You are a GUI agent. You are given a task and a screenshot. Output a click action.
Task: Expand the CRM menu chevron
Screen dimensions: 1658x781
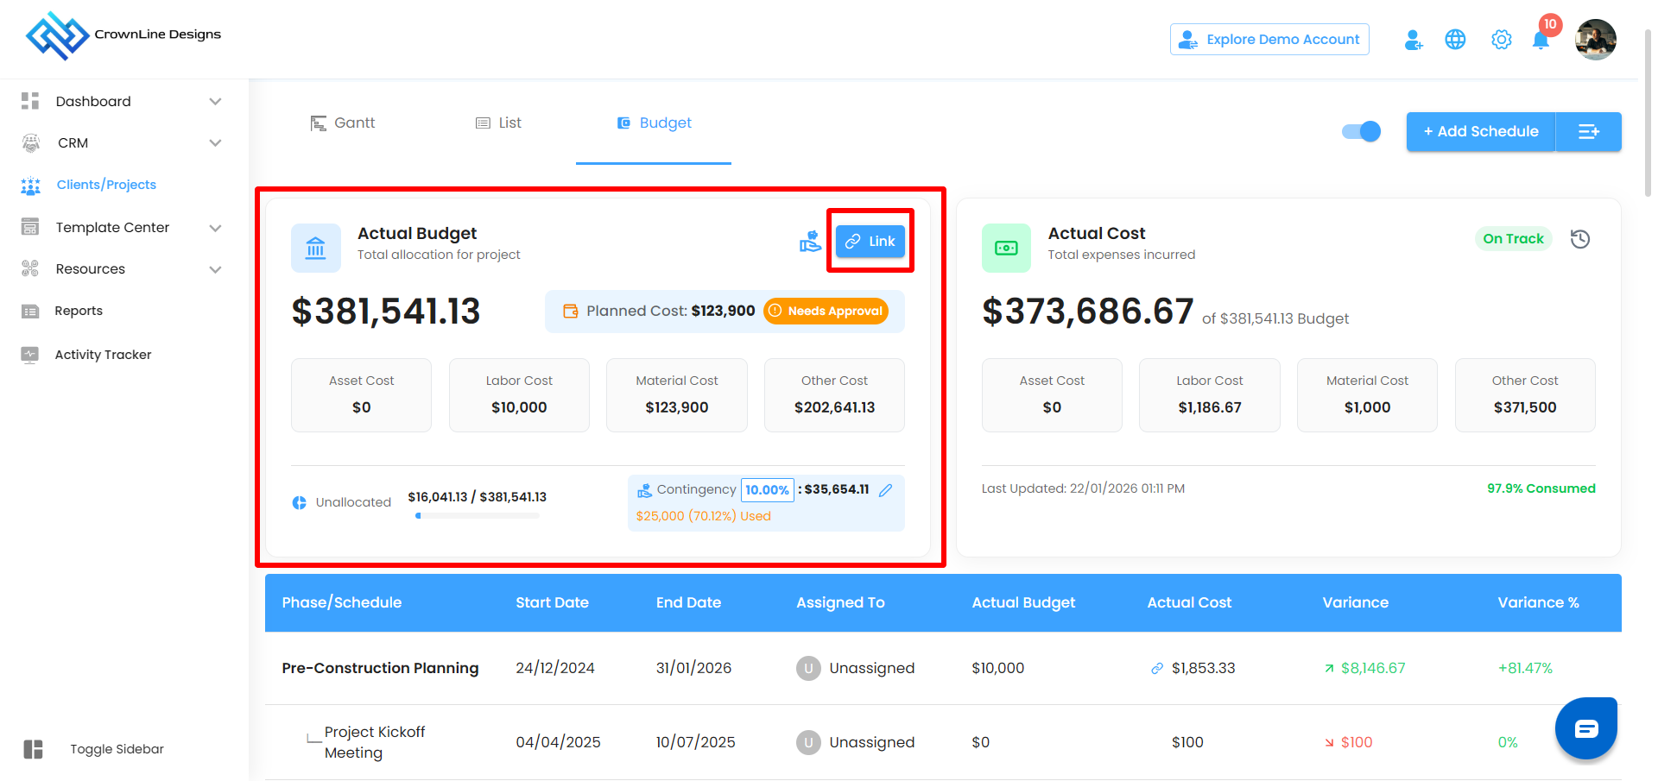(x=216, y=143)
